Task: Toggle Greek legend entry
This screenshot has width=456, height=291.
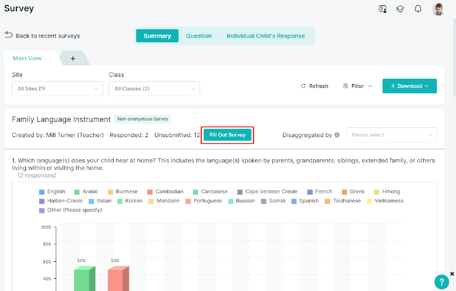Action: (353, 191)
